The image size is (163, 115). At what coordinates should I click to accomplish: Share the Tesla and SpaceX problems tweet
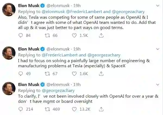click(101, 74)
